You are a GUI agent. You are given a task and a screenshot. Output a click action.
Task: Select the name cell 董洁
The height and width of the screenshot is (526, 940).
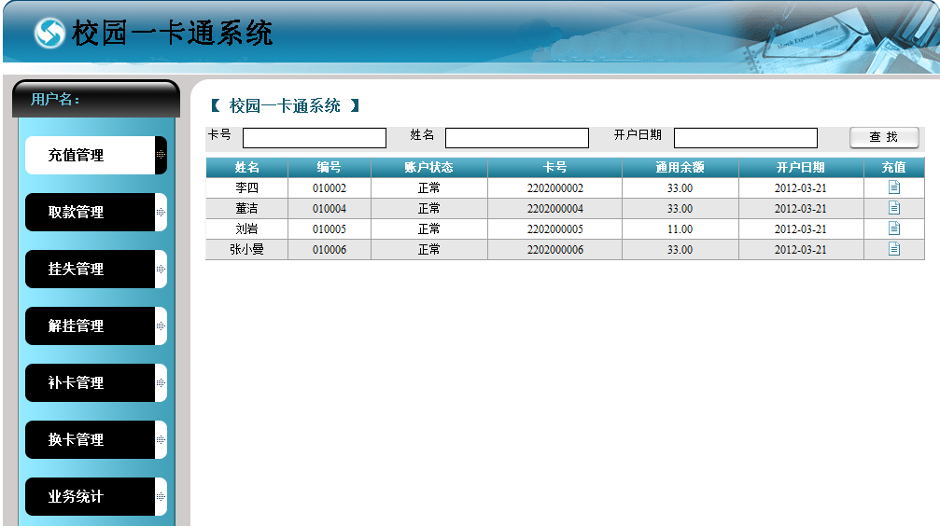247,209
